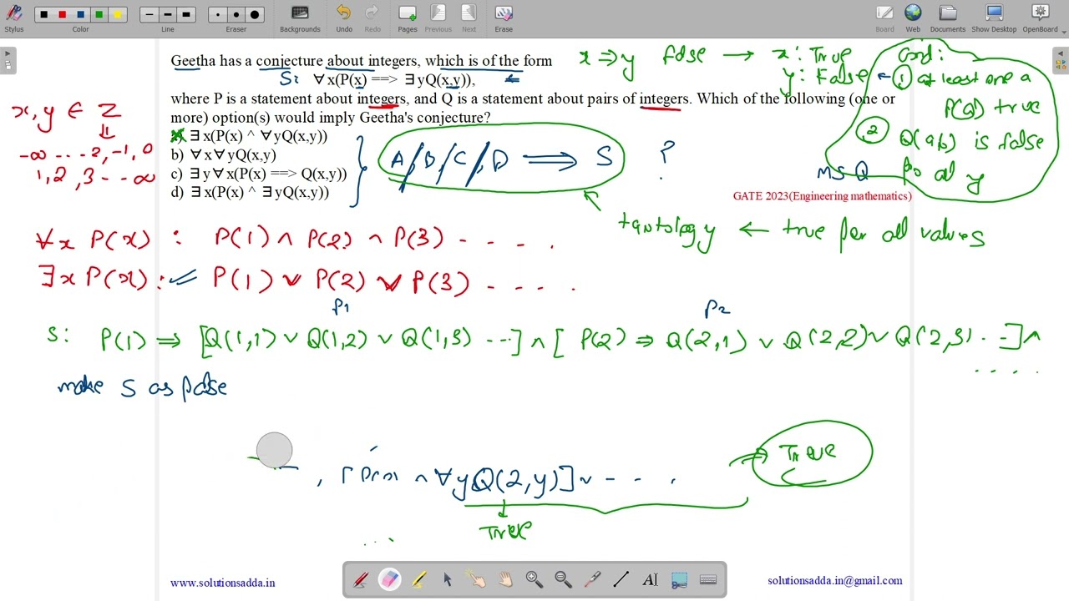1069x601 pixels.
Task: Activate the Laser pointer tool
Action: [x=592, y=580]
